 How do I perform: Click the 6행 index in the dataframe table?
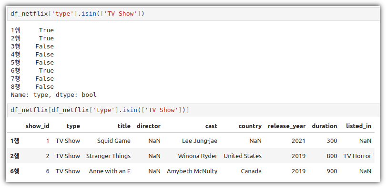pyautogui.click(x=15, y=171)
